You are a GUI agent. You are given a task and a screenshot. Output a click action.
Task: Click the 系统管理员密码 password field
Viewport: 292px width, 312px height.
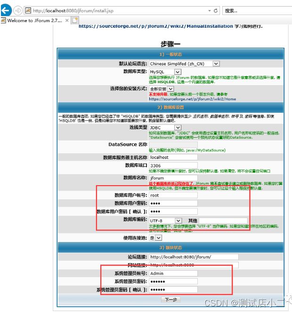[x=173, y=281]
